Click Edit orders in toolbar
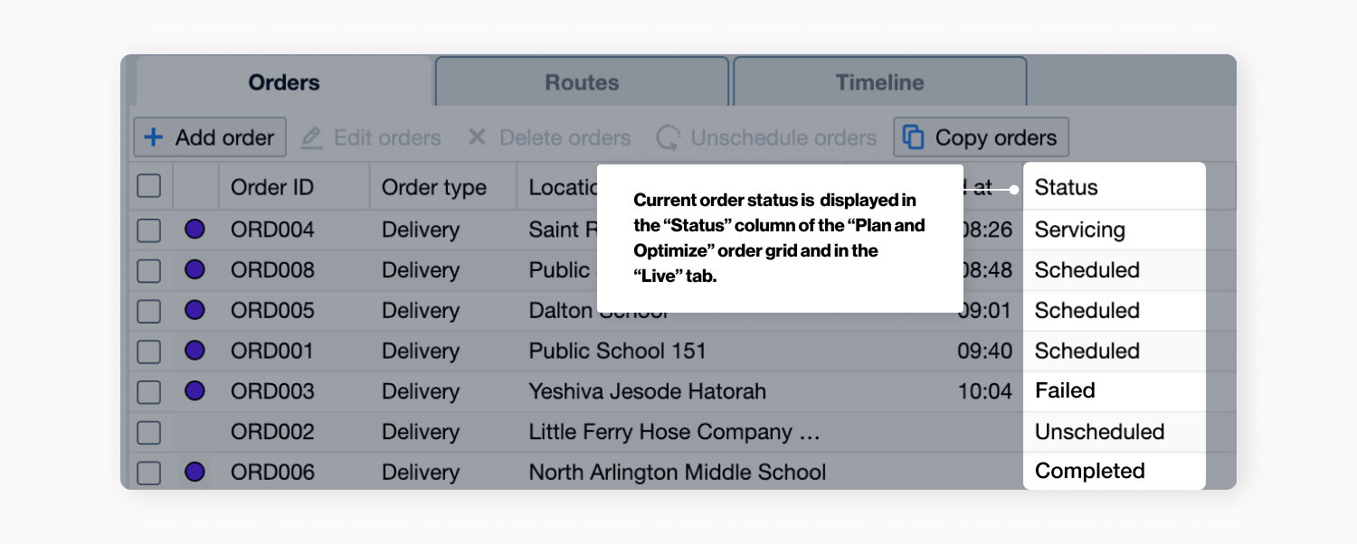 (371, 137)
